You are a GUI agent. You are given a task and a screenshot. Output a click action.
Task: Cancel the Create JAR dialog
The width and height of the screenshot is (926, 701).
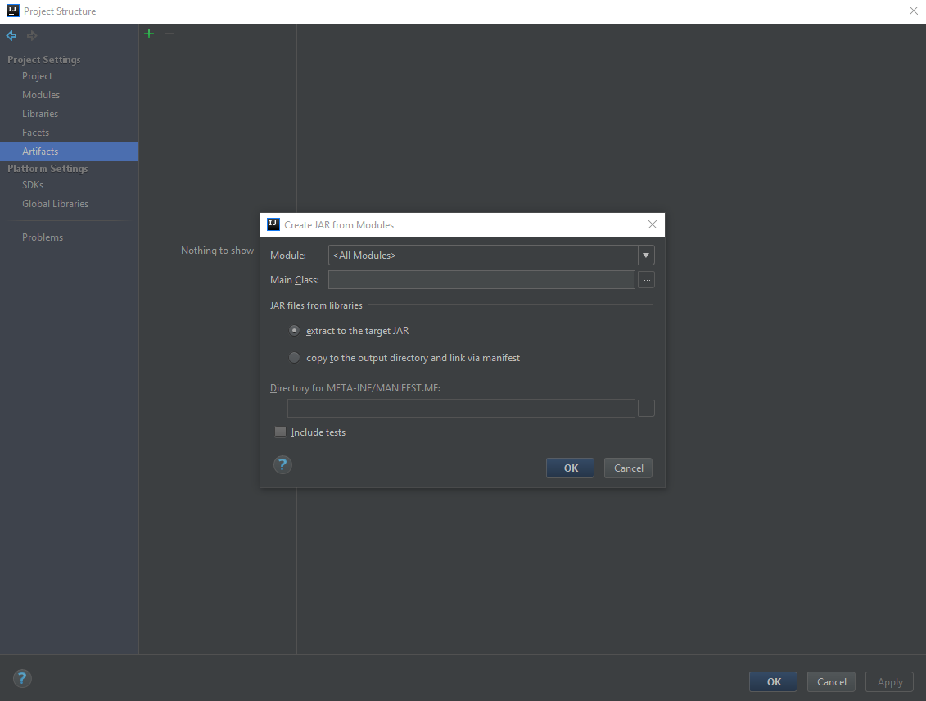click(x=628, y=468)
